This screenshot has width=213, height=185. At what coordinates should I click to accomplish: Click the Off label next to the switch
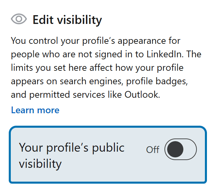152,150
